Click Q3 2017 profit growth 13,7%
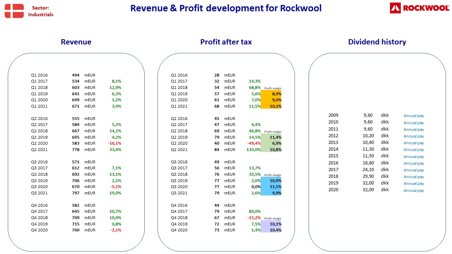The image size is (452, 254). click(255, 168)
